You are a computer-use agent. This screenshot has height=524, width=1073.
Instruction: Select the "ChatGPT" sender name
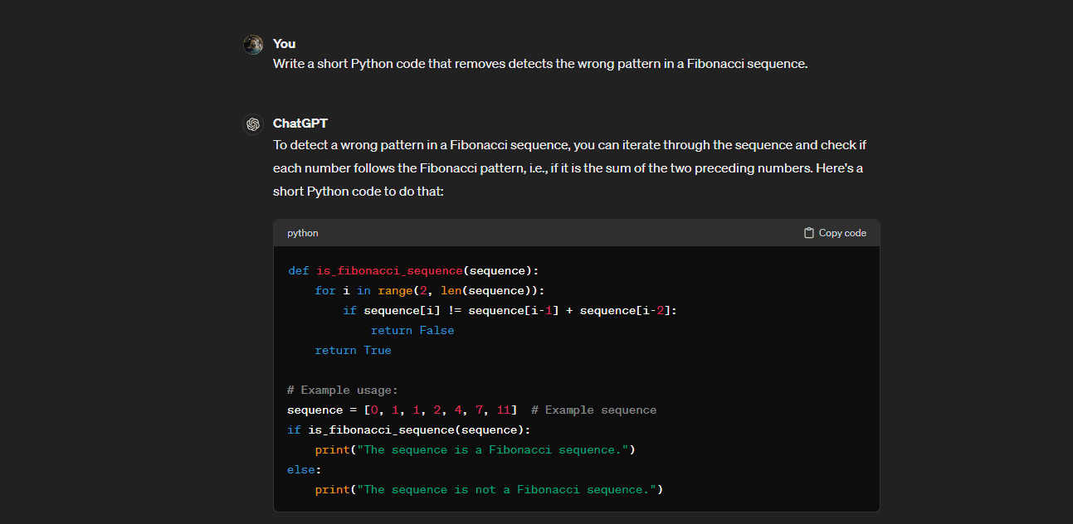click(300, 124)
